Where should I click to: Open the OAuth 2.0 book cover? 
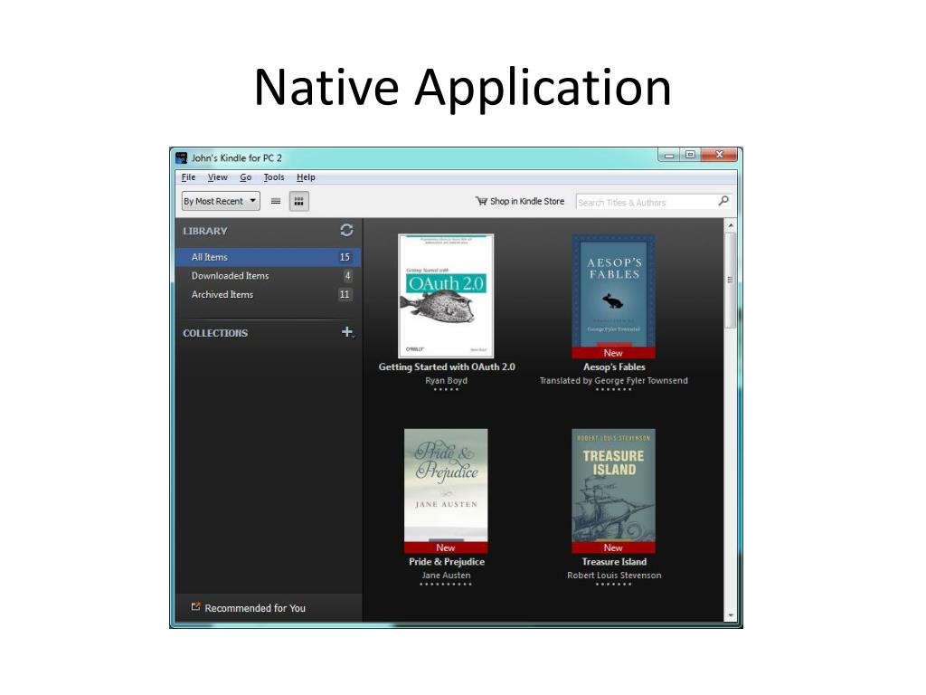(446, 296)
